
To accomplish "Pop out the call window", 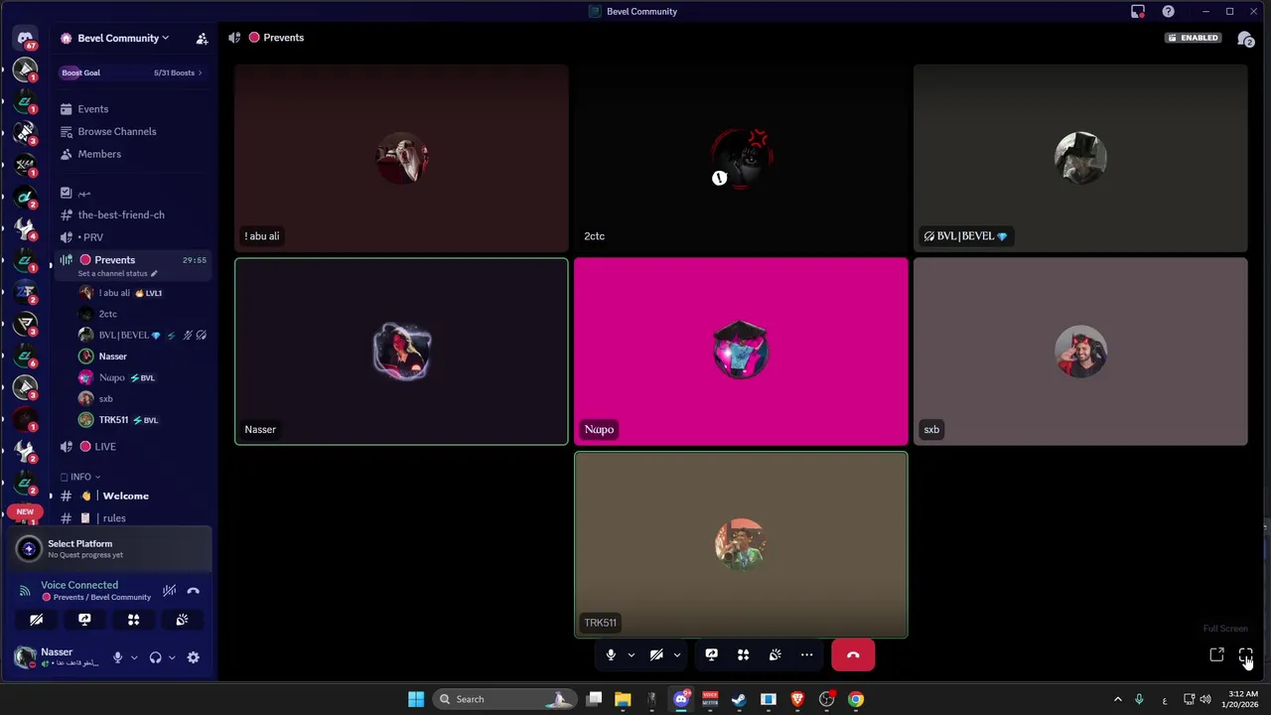I will (1216, 654).
